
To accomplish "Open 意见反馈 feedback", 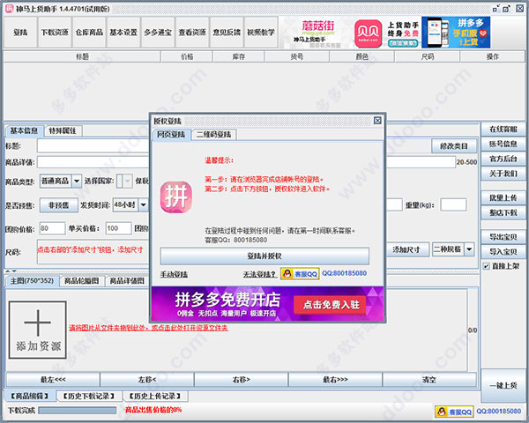I will [227, 33].
